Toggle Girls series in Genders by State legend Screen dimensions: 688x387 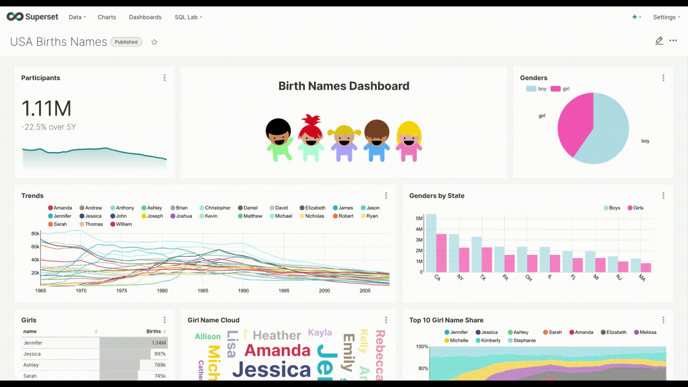click(635, 208)
